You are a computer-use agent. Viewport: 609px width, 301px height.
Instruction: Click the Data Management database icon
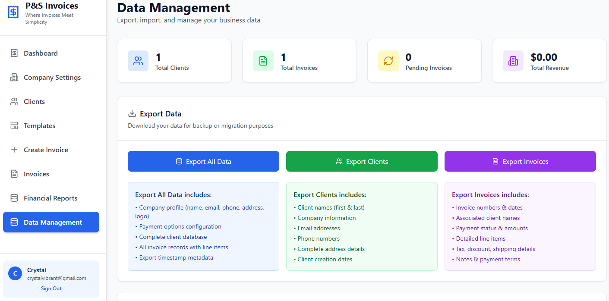[13, 222]
